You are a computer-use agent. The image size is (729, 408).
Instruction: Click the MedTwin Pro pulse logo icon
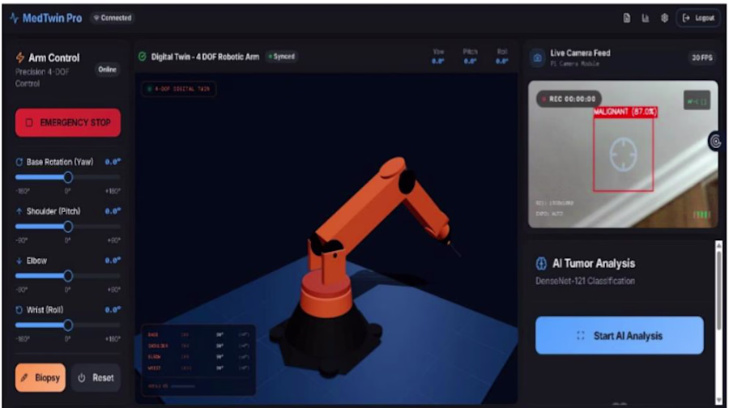(14, 18)
